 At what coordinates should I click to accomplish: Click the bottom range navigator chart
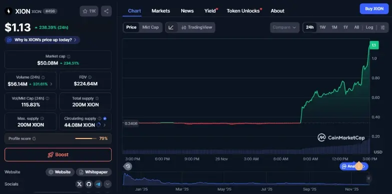[x=246, y=179]
